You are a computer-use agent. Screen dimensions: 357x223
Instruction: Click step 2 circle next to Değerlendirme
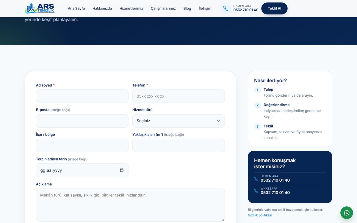pyautogui.click(x=257, y=105)
